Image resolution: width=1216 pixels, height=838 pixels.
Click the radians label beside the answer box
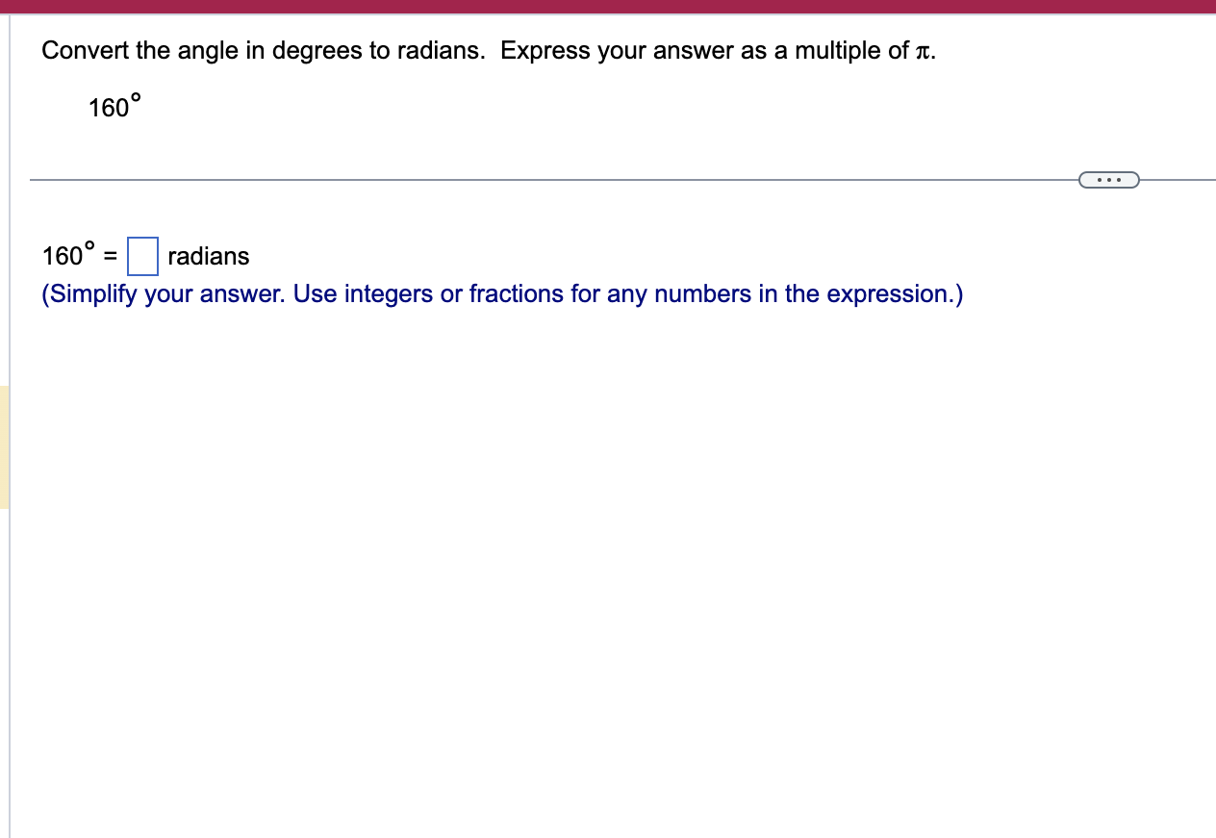[208, 256]
